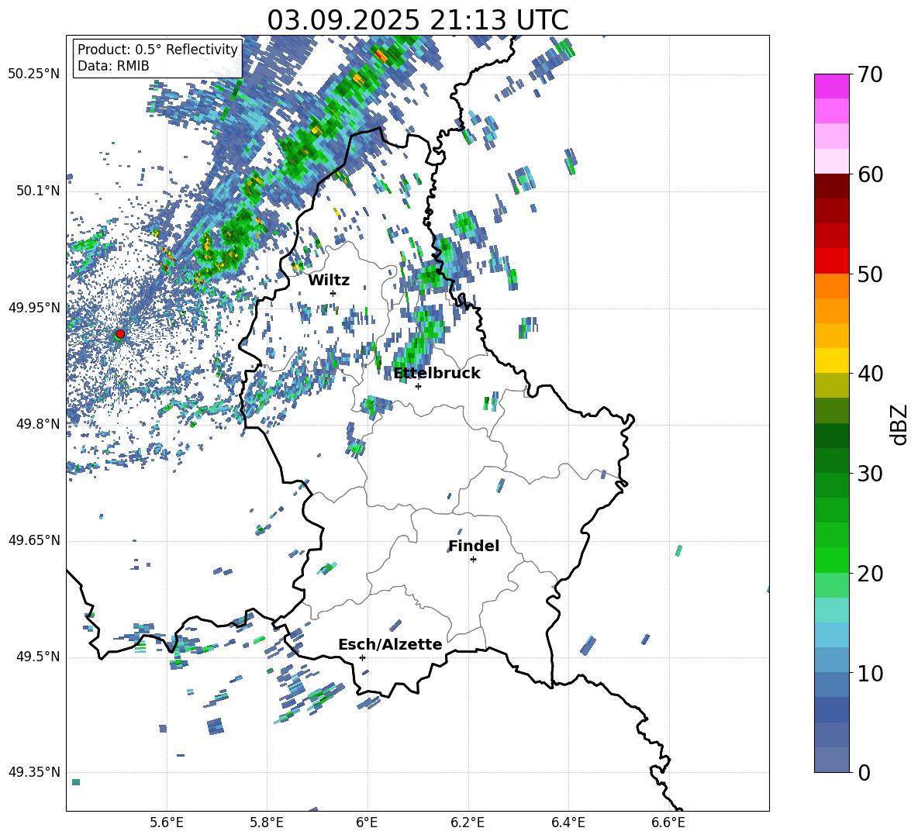The width and height of the screenshot is (918, 838).
Task: Click the colorbar 20 tick value
Action: tap(870, 574)
